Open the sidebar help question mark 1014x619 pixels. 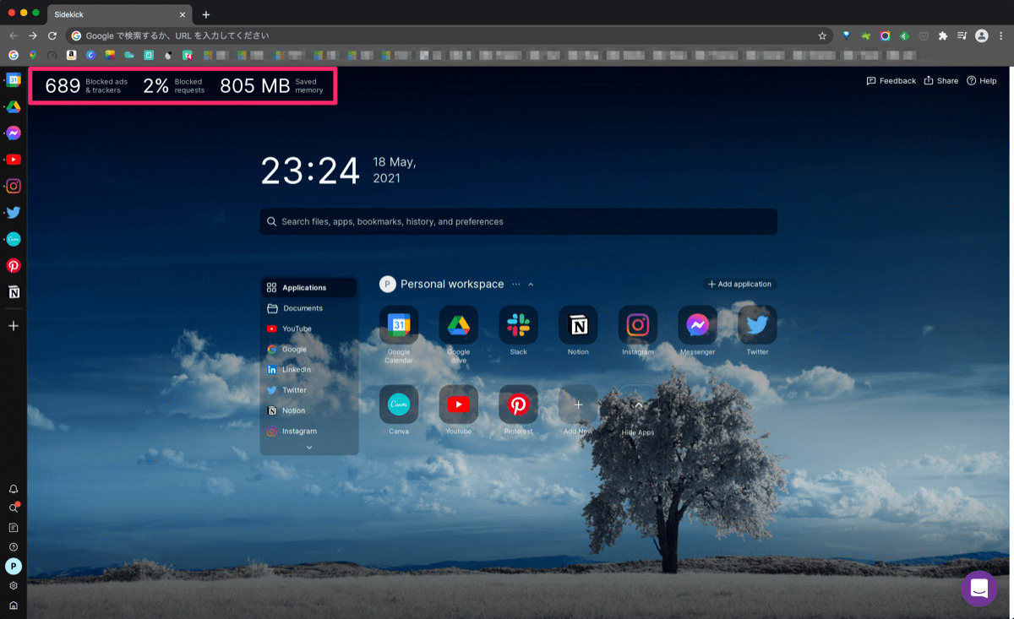coord(14,547)
